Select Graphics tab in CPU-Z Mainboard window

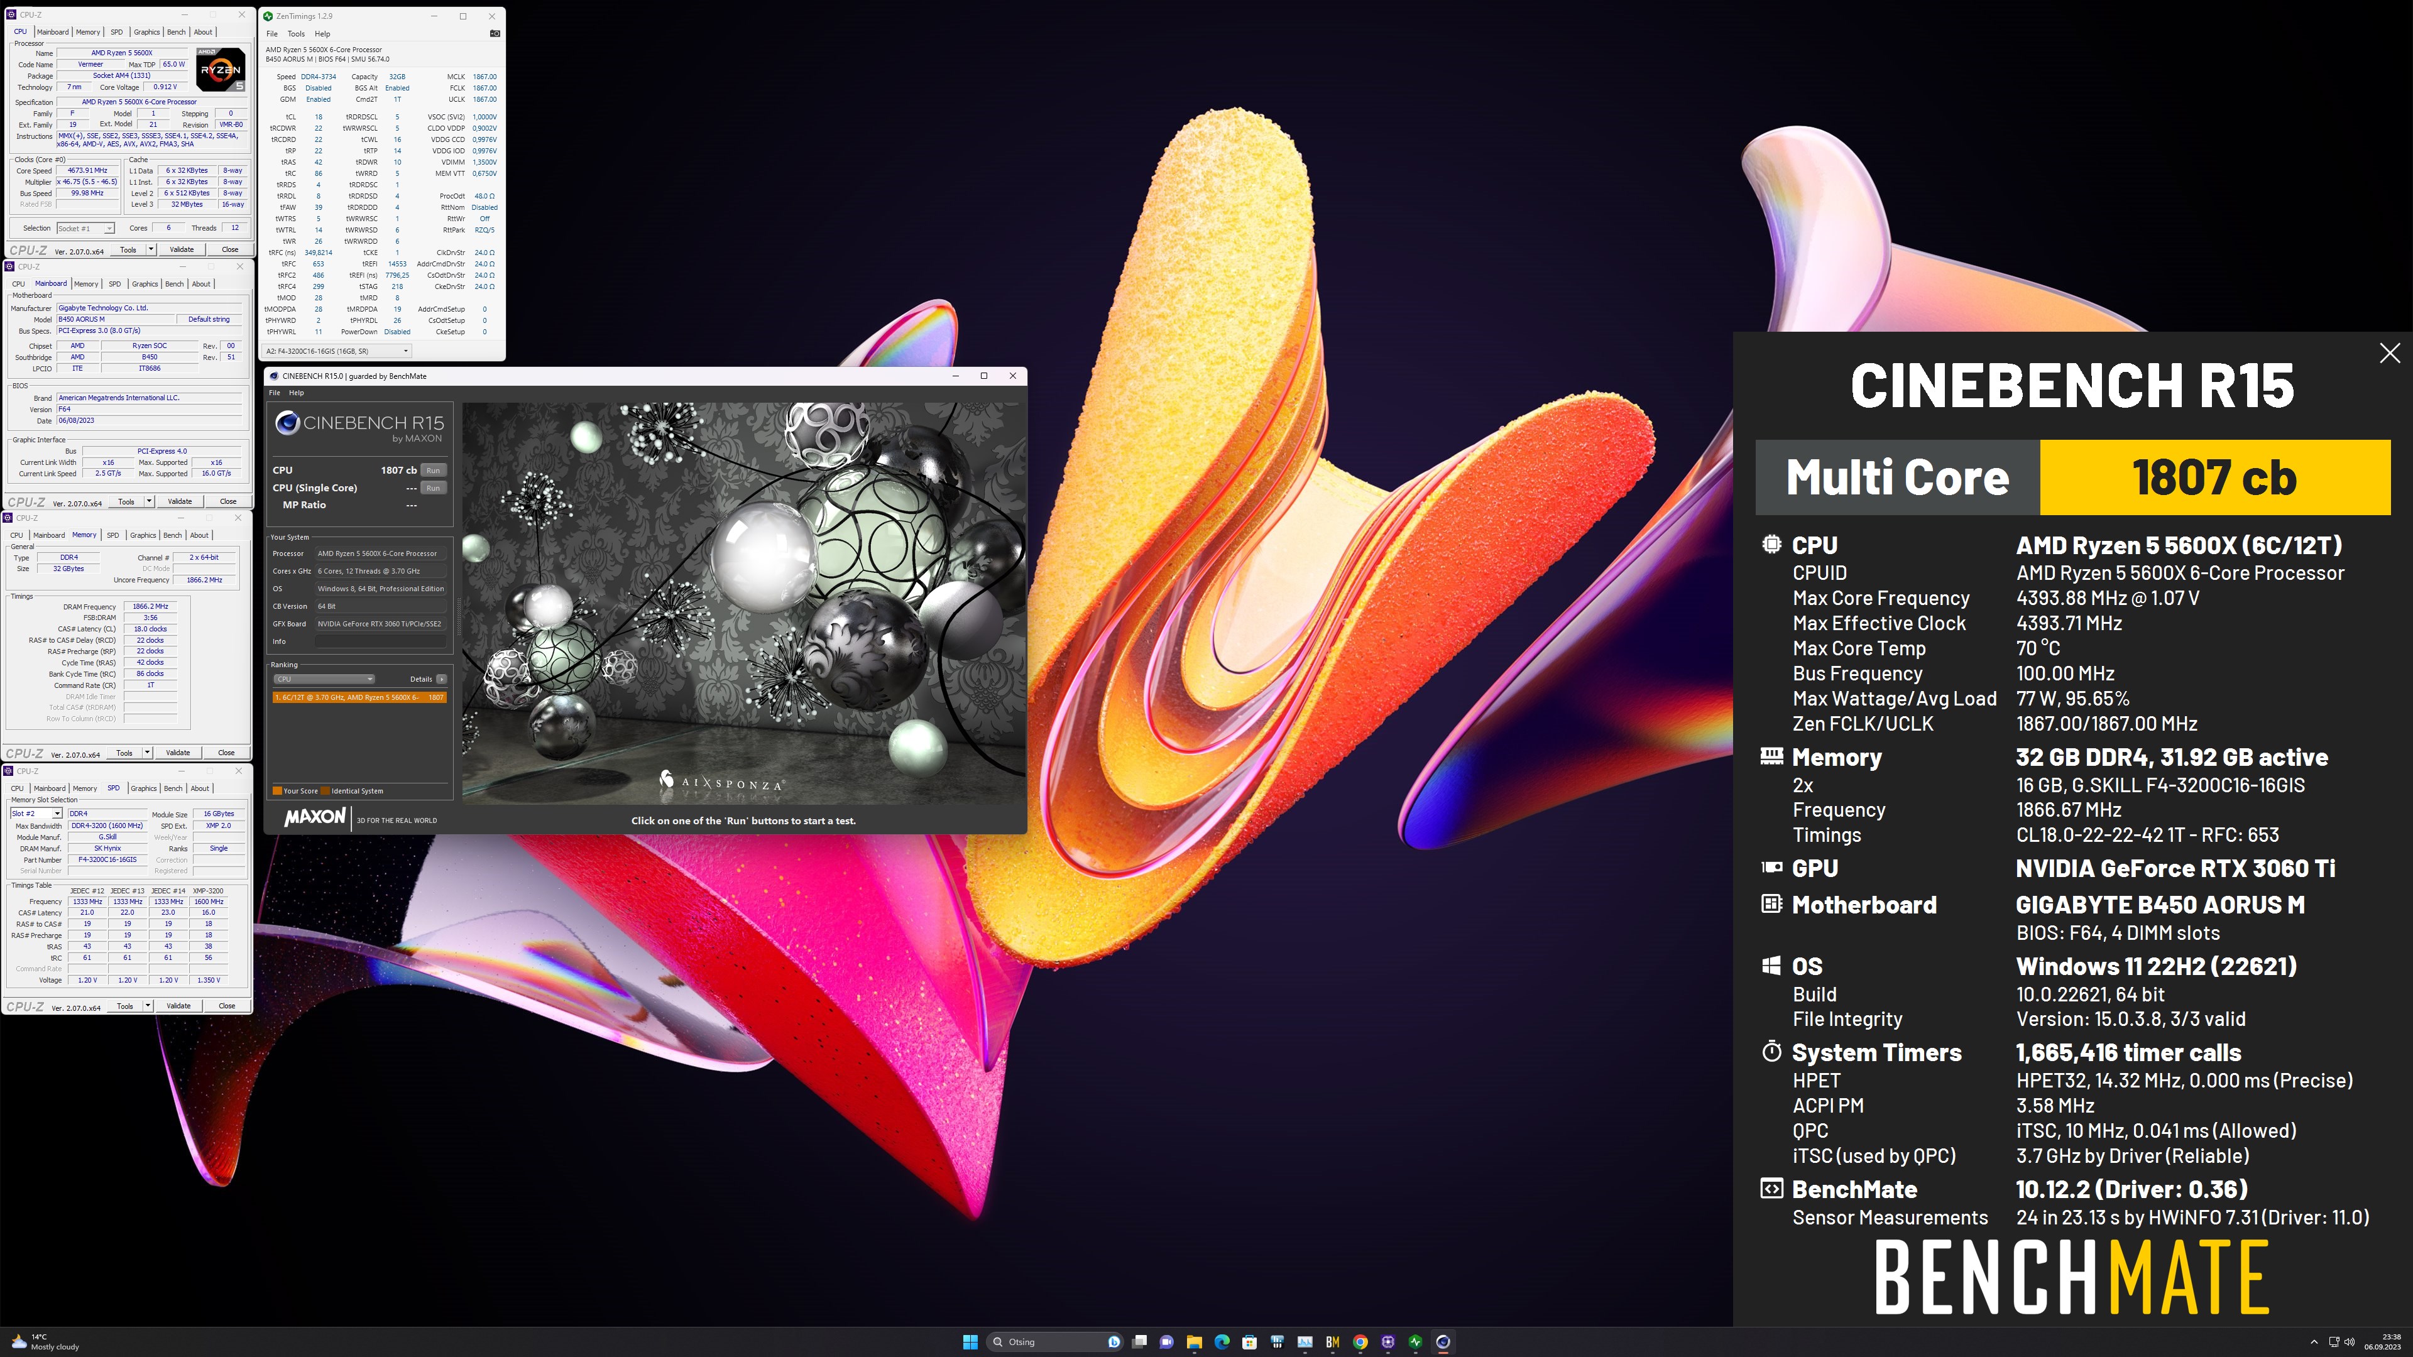pos(145,284)
